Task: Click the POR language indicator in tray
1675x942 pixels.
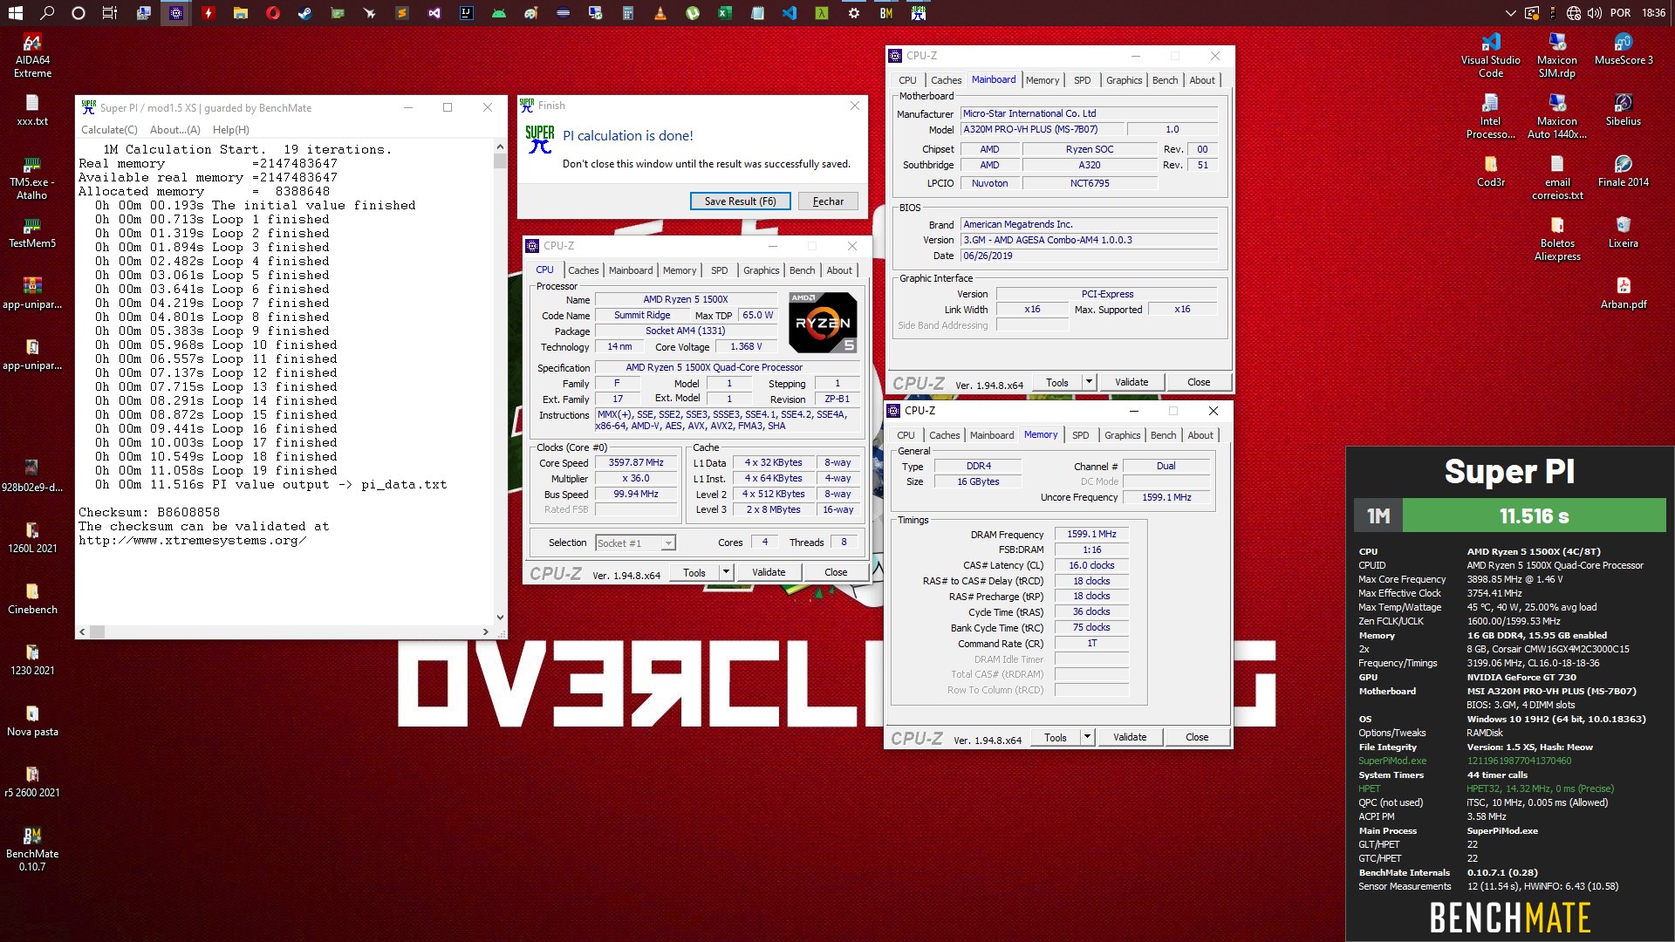Action: click(1621, 13)
